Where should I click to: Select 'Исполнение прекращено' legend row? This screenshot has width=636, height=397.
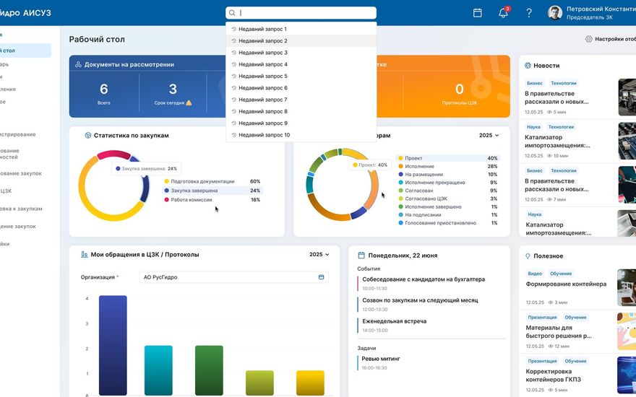point(448,183)
